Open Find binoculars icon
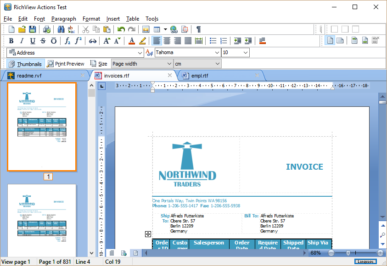This screenshot has width=387, height=266. click(x=61, y=29)
